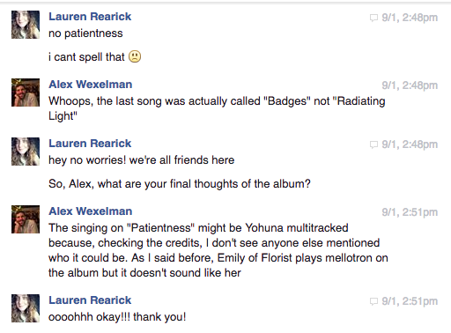Viewport: 451px width, 333px height.
Task: Click the message icon beside first 2:48pm timestamp
Action: click(373, 18)
